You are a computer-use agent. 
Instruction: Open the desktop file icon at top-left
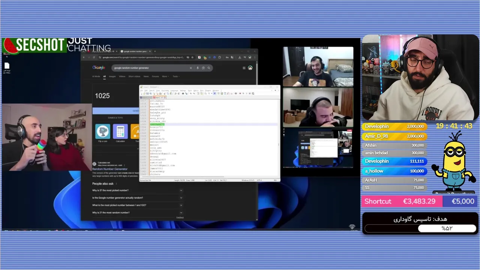coord(7,66)
